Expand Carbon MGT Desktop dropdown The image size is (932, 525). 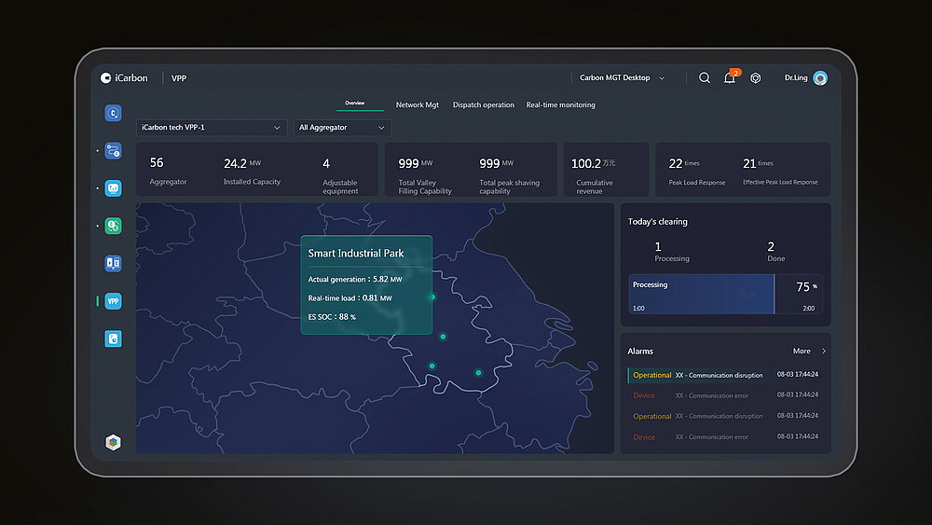coord(622,78)
